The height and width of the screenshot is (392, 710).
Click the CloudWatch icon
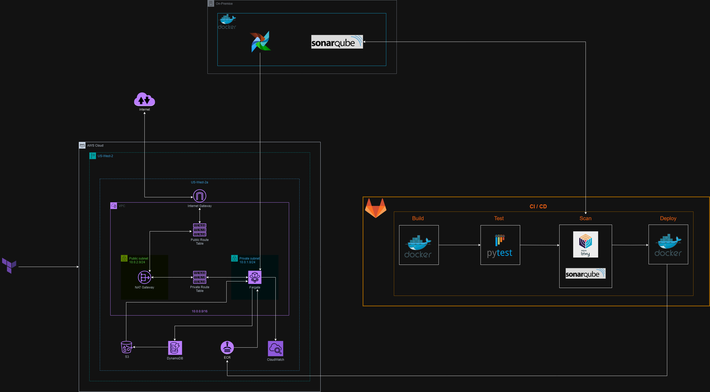[x=275, y=349]
